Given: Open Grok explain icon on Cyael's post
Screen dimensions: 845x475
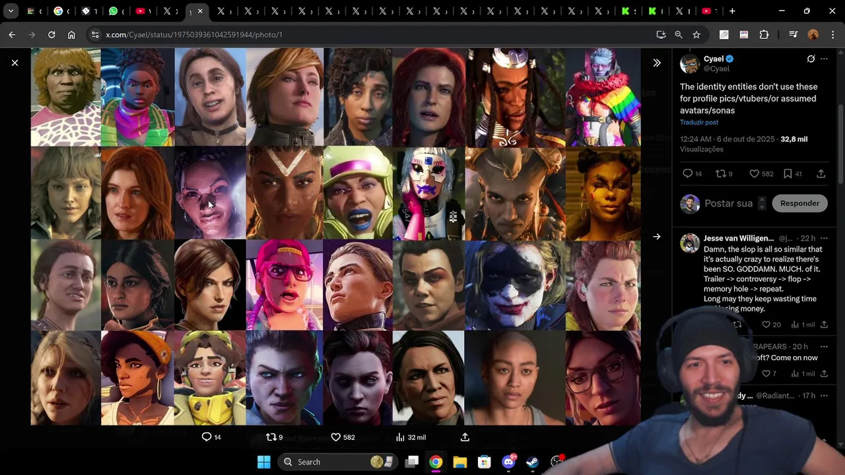Looking at the screenshot, I should tap(811, 59).
